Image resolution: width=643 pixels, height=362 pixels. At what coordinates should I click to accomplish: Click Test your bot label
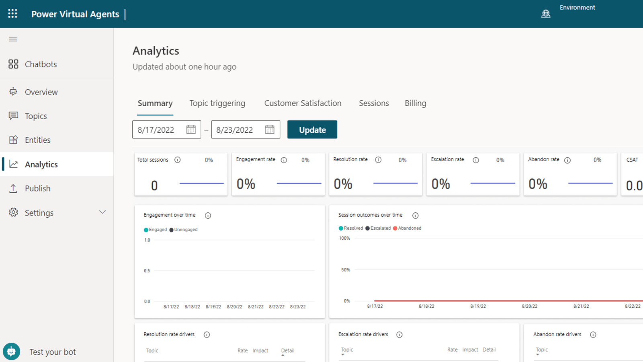pos(53,352)
